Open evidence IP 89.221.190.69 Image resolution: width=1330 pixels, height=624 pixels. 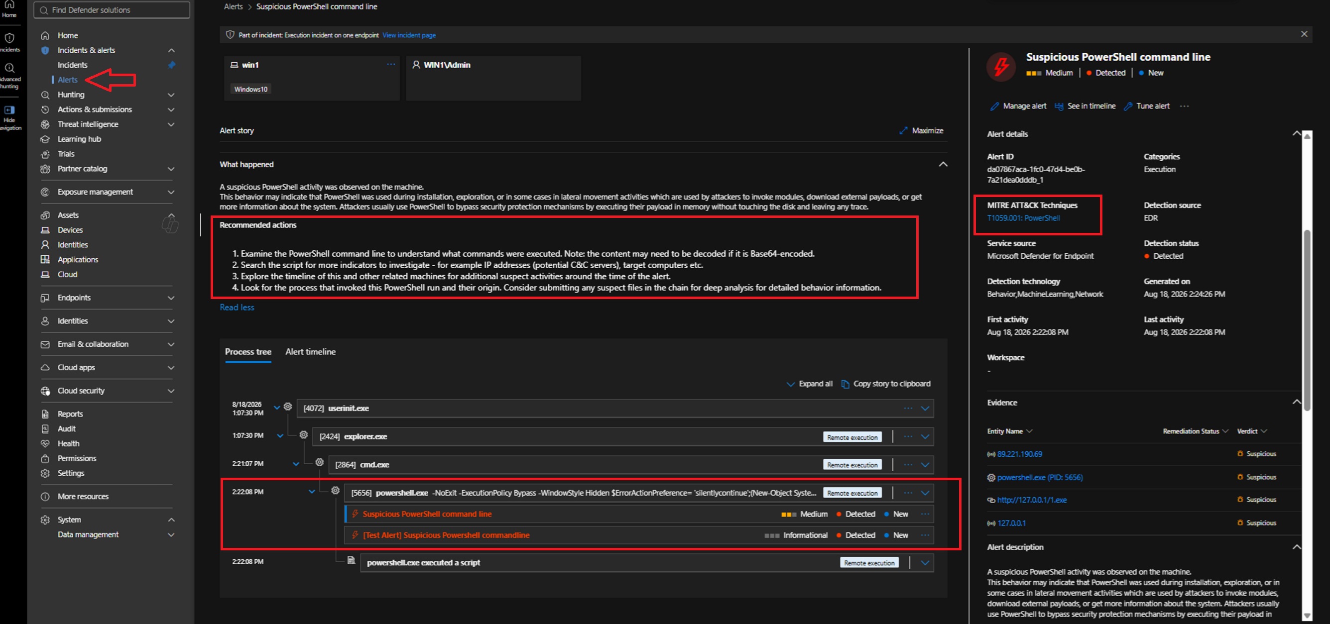coord(1020,454)
